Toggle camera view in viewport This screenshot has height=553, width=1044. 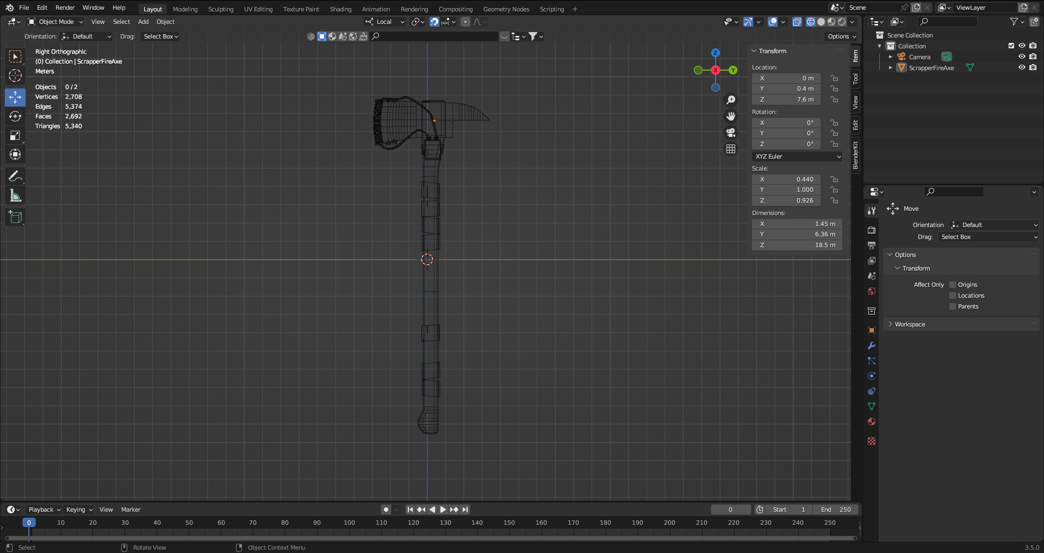pyautogui.click(x=731, y=133)
